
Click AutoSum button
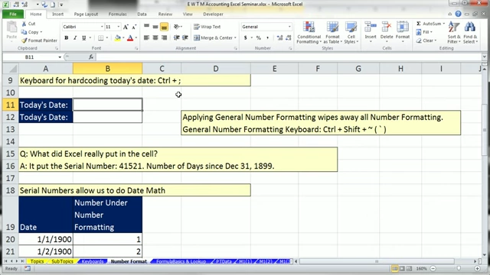[429, 24]
